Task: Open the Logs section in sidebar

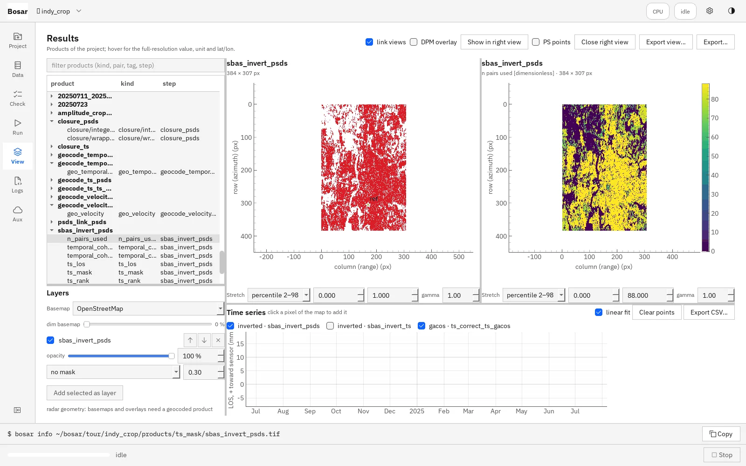Action: pyautogui.click(x=18, y=185)
